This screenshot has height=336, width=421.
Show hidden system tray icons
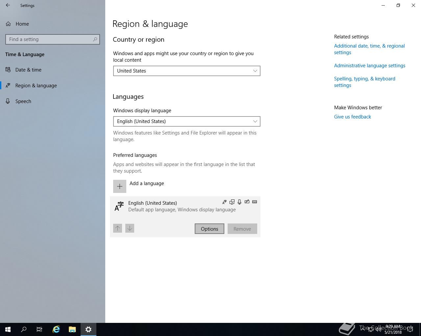(x=363, y=329)
